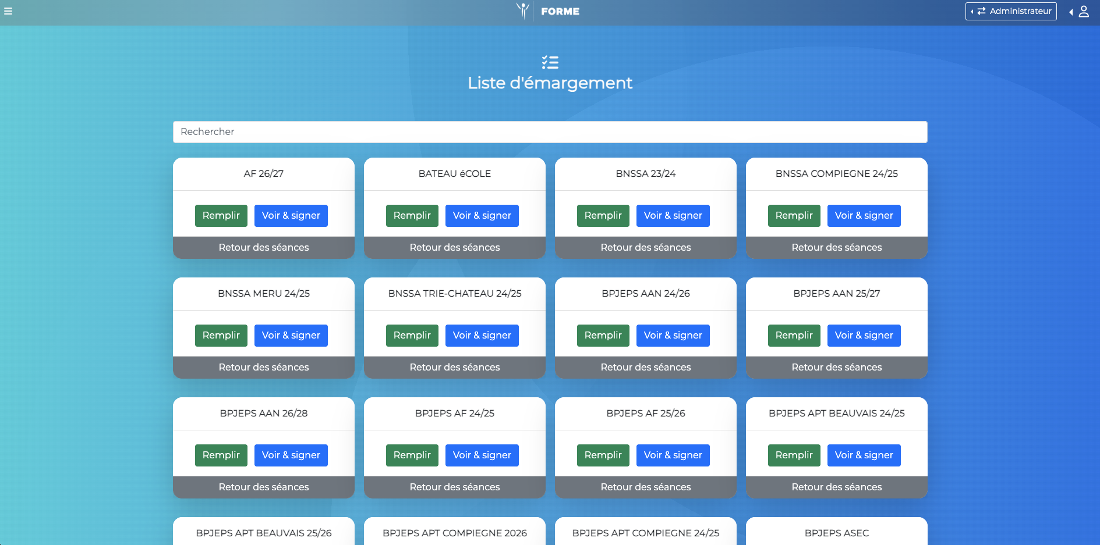Click Voir & signer for BPJEPS AAN 24/26
This screenshot has height=545, width=1100.
pos(673,336)
